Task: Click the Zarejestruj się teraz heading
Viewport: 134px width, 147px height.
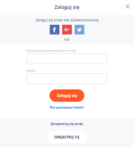Action: pyautogui.click(x=67, y=124)
